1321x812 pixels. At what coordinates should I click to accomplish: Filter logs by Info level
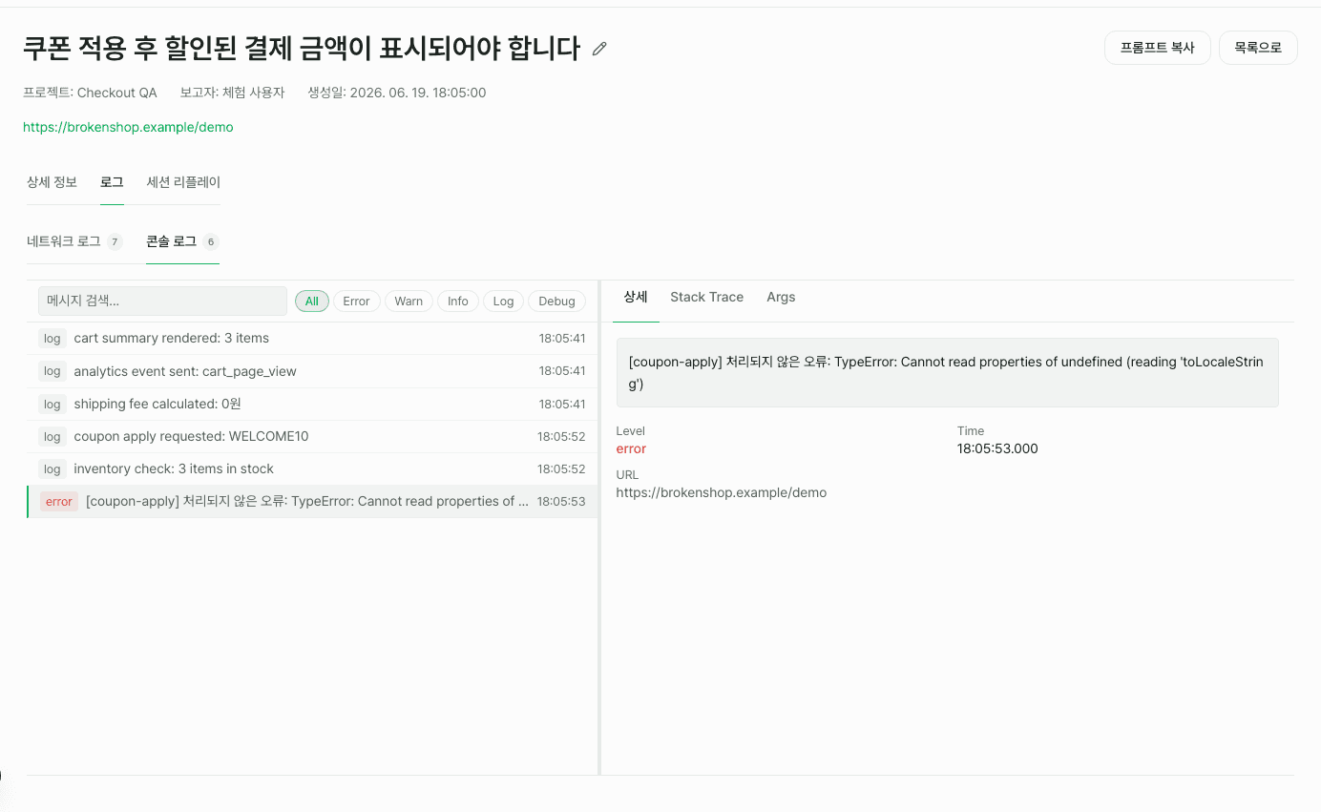point(458,301)
